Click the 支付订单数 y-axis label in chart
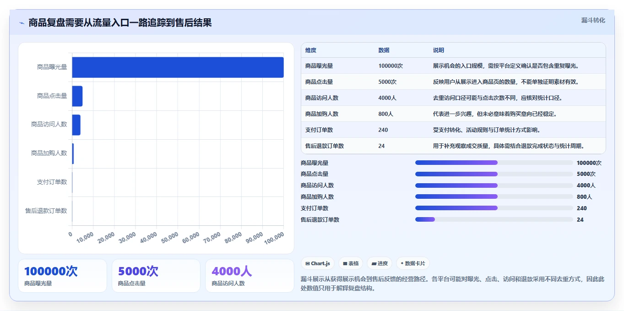The image size is (624, 311). (x=52, y=182)
